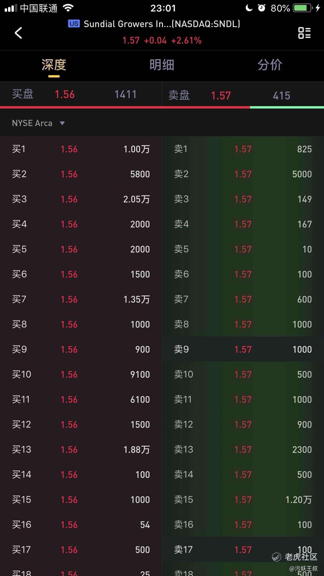Switch to the 分价 tab
Image resolution: width=324 pixels, height=576 pixels.
point(270,65)
